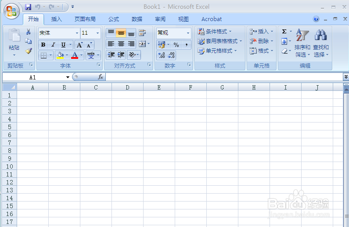The width and height of the screenshot is (349, 227).
Task: Redo the last action
Action: pyautogui.click(x=52, y=7)
